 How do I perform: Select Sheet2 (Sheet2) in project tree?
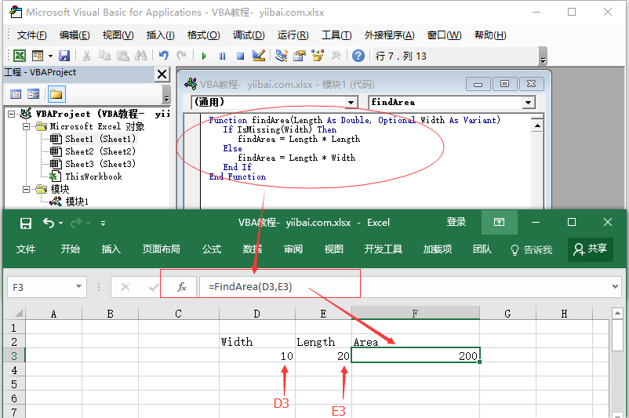pyautogui.click(x=100, y=151)
